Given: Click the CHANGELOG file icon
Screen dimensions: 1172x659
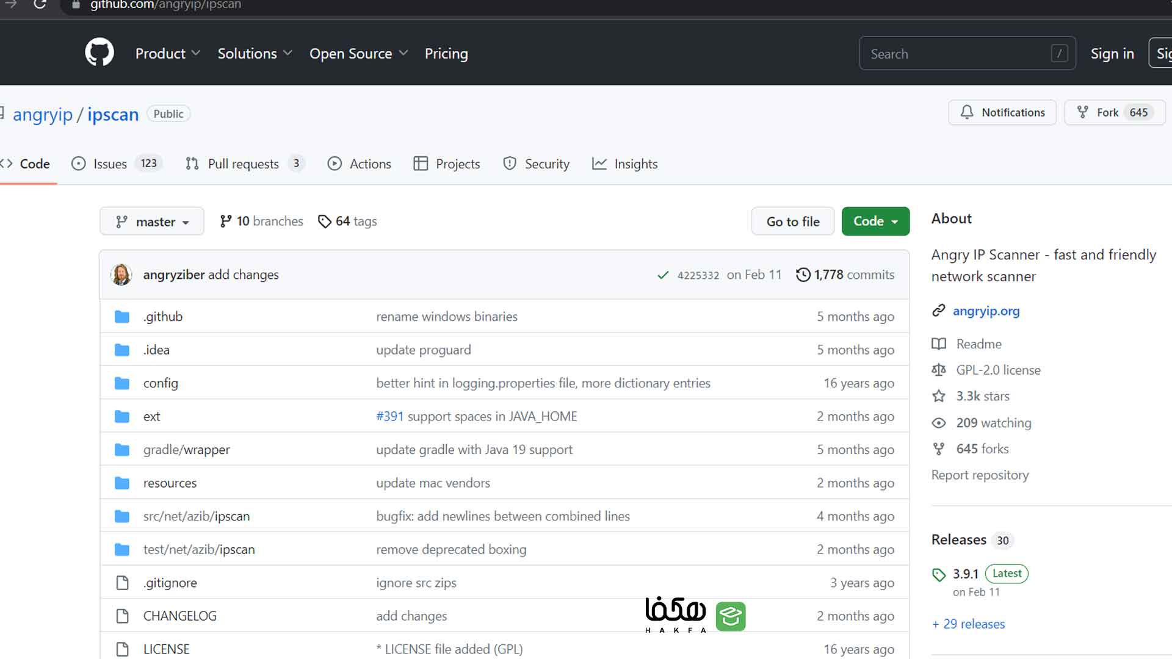Looking at the screenshot, I should pyautogui.click(x=122, y=616).
